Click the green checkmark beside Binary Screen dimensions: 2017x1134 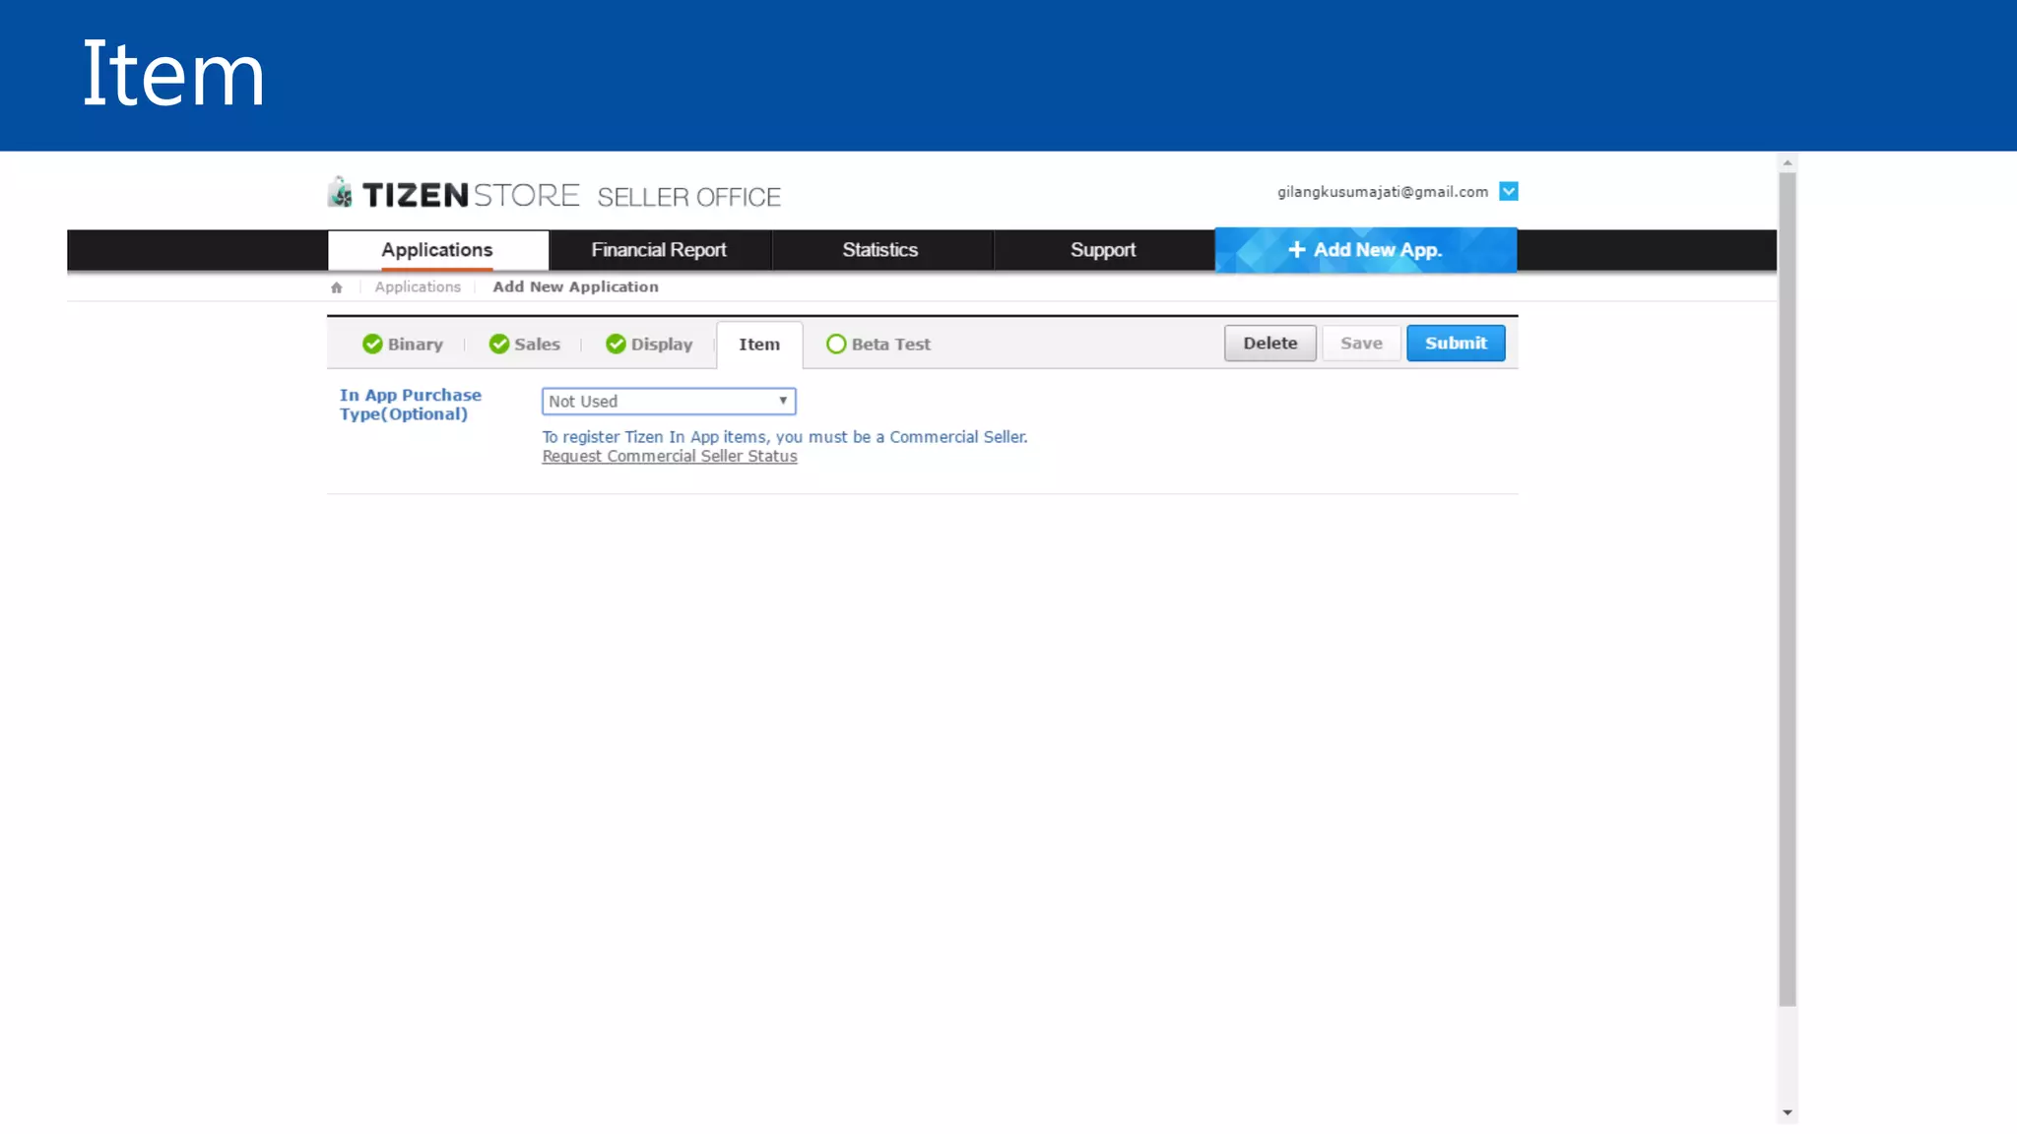click(x=372, y=344)
